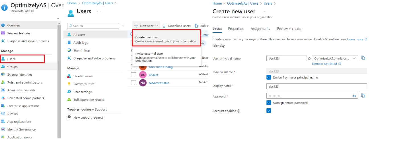Click the Display name field

[317, 86]
